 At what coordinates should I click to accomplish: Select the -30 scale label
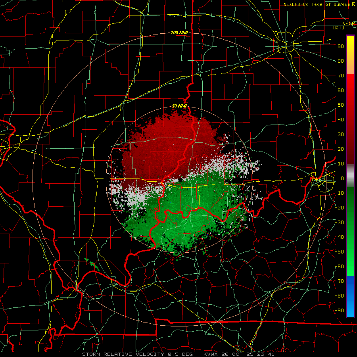point(340,223)
